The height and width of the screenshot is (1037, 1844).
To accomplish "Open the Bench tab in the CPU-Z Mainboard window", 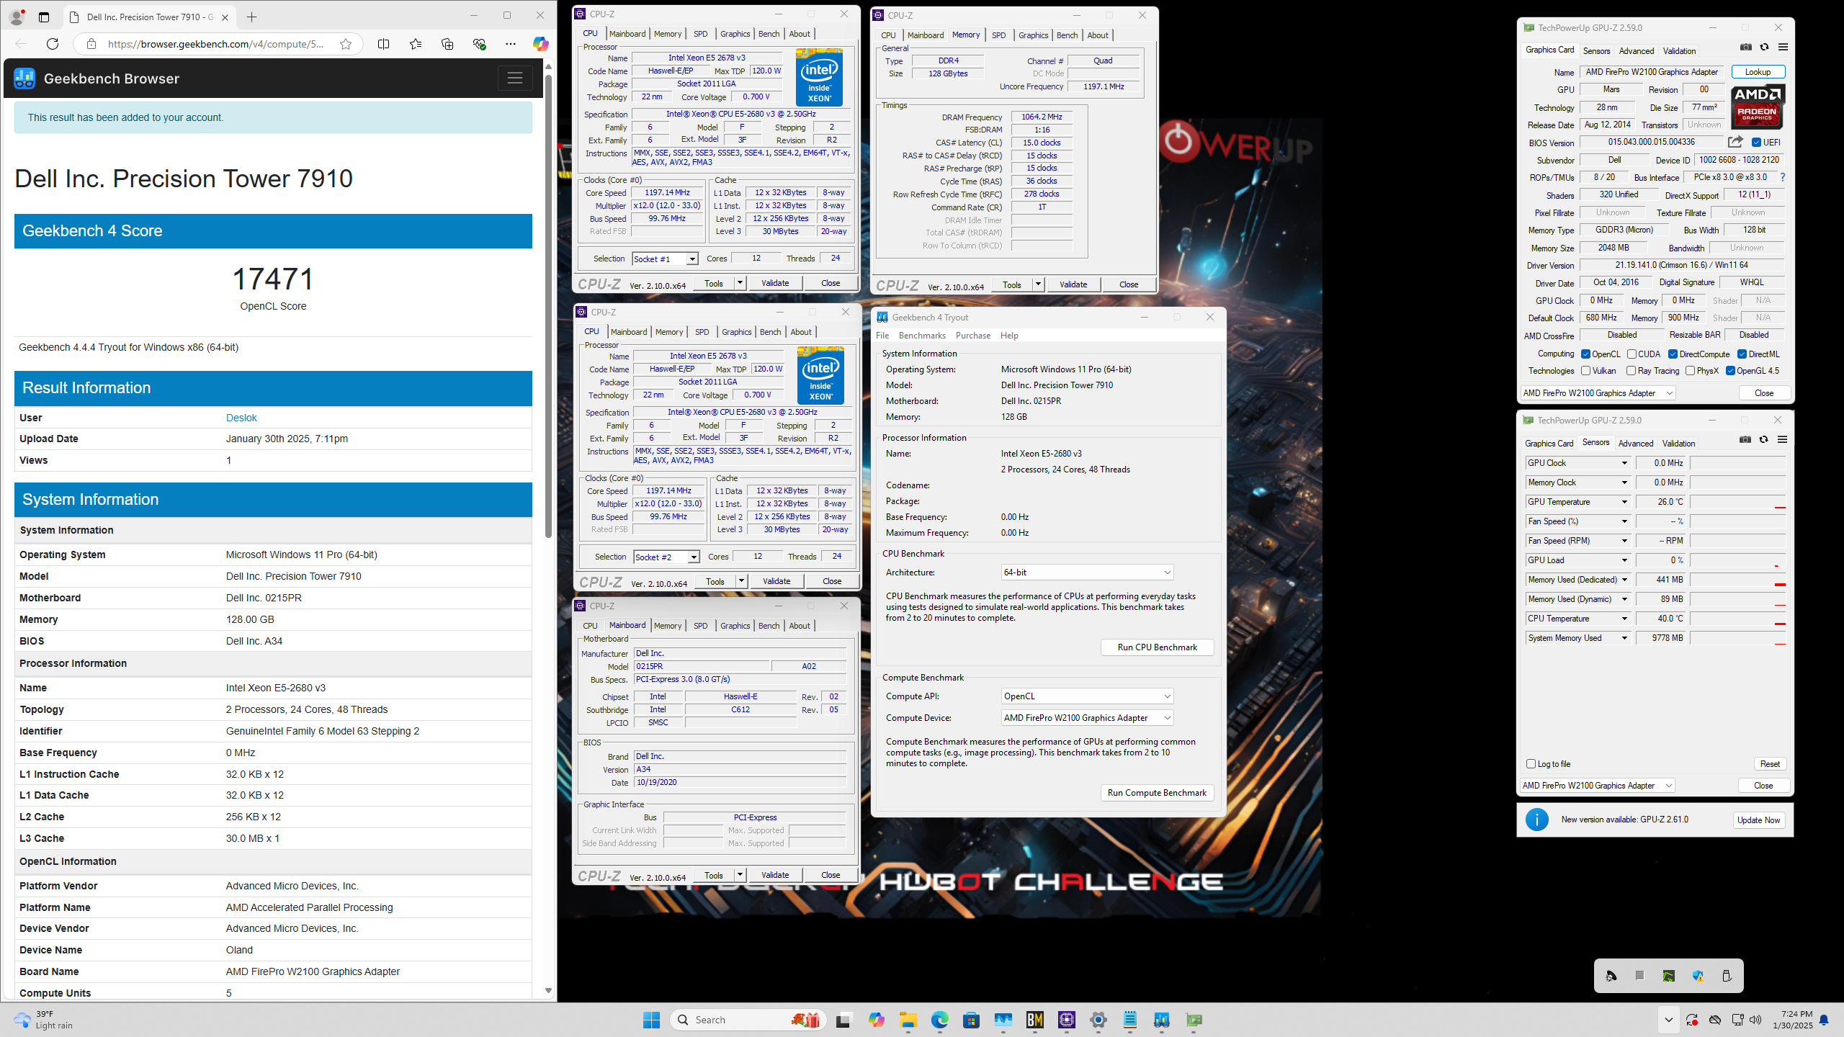I will (x=769, y=626).
